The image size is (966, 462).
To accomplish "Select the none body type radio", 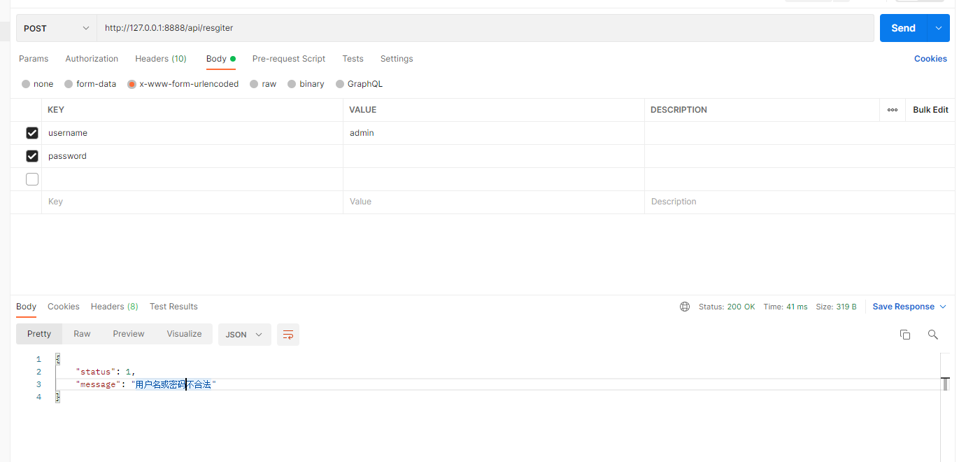I will (x=26, y=84).
